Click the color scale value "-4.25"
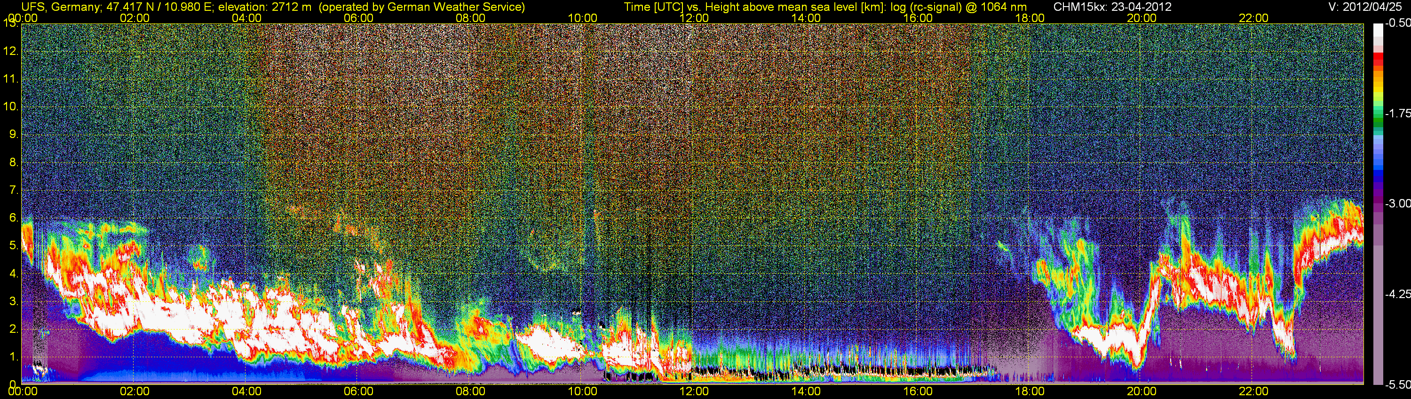 pyautogui.click(x=1397, y=294)
